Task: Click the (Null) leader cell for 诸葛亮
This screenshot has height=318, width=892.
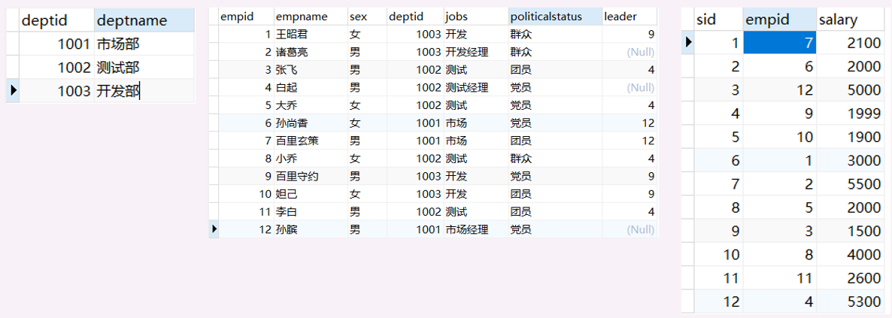Action: click(x=630, y=52)
